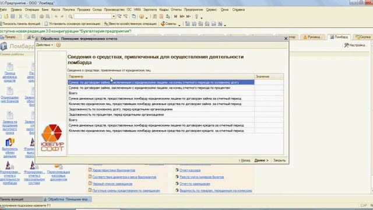Open the Calculator toolbar icon

(x=155, y=16)
